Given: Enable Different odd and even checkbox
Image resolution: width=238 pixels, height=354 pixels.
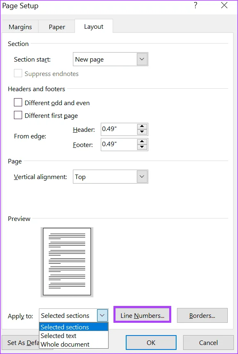Looking at the screenshot, I should [x=18, y=103].
